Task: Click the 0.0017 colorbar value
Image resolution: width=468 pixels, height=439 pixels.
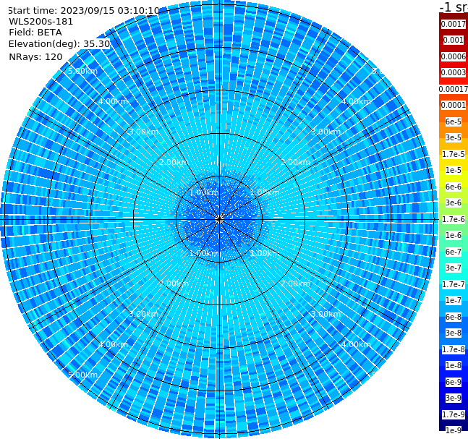Action: tap(454, 24)
